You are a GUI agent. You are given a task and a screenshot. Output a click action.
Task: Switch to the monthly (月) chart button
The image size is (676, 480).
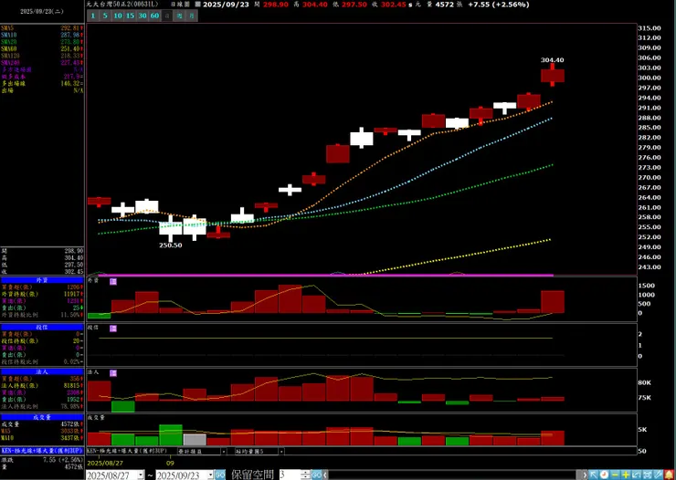[x=192, y=16]
